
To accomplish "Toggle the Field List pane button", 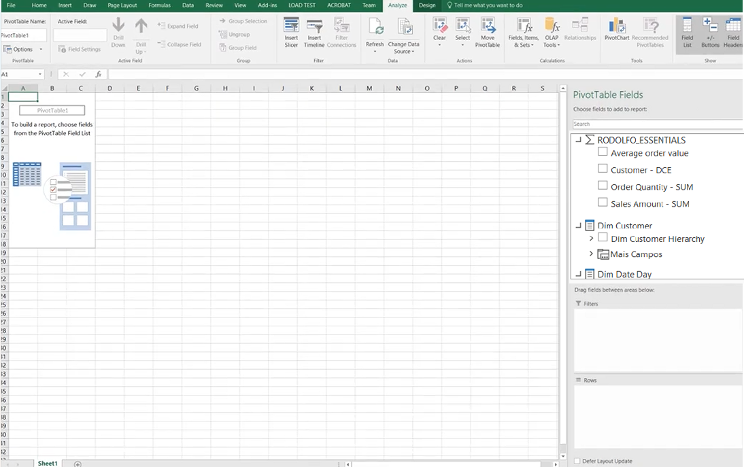I will click(x=687, y=32).
